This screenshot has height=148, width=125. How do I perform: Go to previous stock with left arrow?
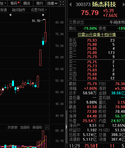[x=70, y=5]
